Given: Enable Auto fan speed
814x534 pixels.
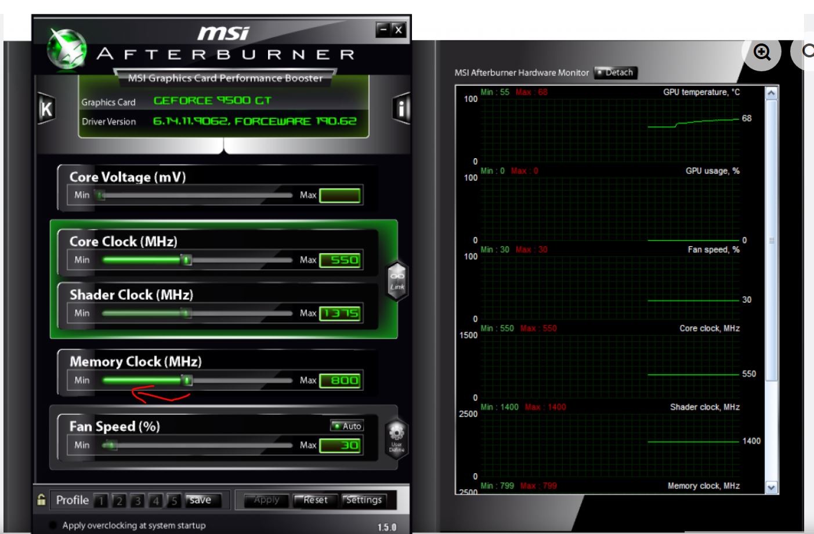Looking at the screenshot, I should point(347,426).
